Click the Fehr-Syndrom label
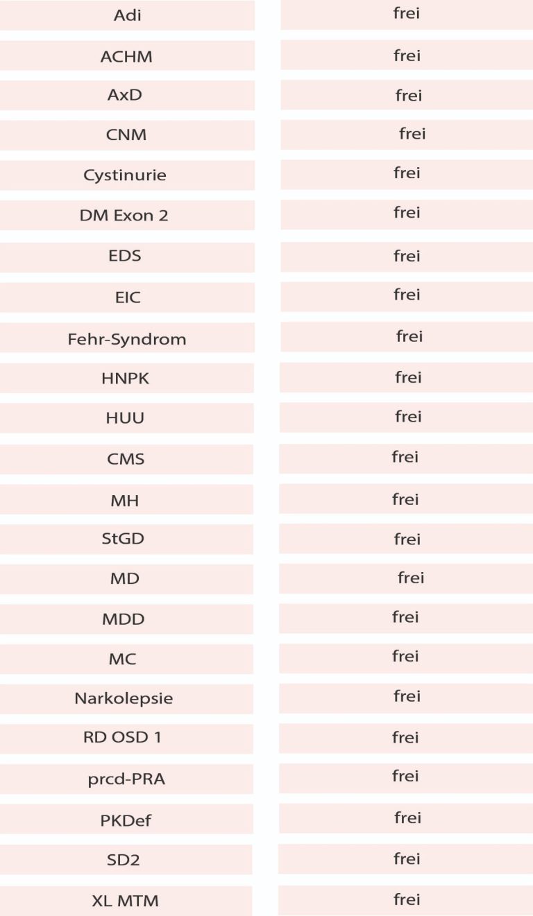Image resolution: width=533 pixels, height=916 pixels. [x=127, y=339]
